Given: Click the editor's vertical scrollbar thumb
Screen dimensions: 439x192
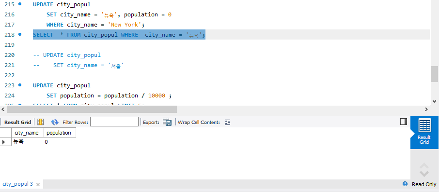Looking at the screenshot, I should [x=434, y=74].
